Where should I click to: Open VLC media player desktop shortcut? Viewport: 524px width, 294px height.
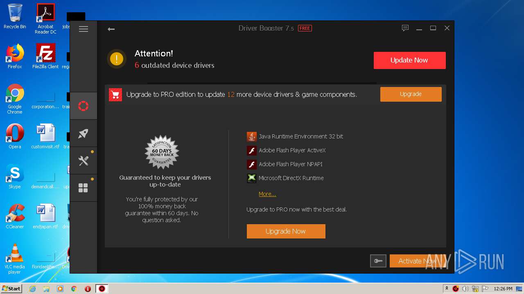click(x=15, y=259)
